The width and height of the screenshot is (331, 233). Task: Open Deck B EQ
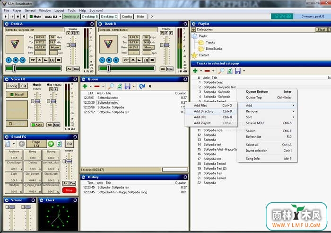tap(146, 60)
